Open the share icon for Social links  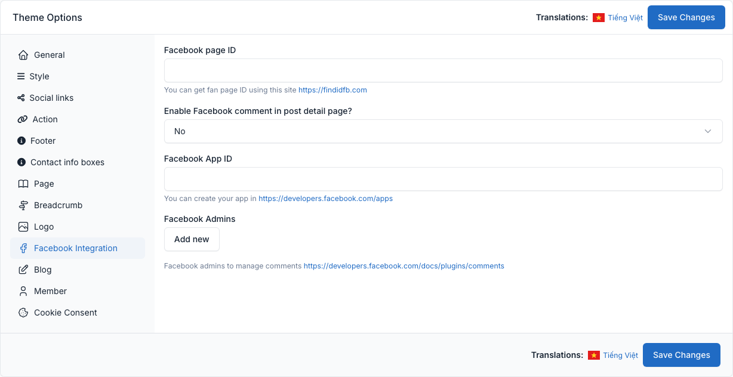tap(21, 98)
